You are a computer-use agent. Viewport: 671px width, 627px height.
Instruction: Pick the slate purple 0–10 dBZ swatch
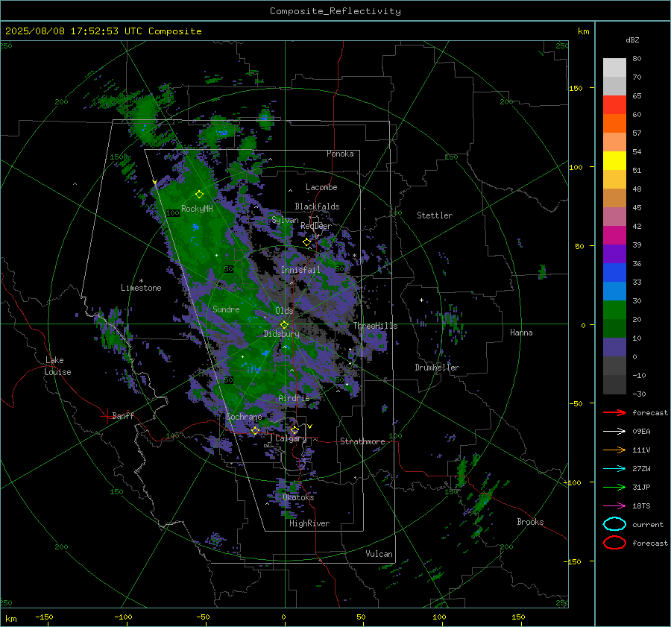pyautogui.click(x=614, y=347)
